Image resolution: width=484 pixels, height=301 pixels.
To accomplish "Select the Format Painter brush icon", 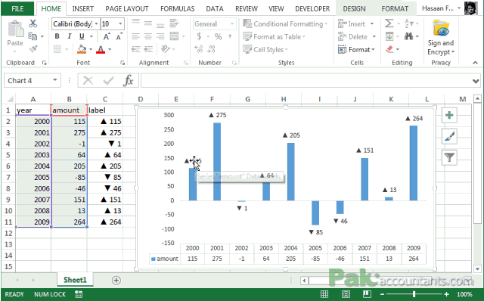I will pyautogui.click(x=33, y=48).
